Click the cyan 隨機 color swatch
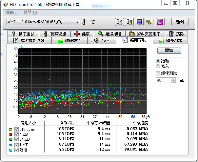 point(11,150)
